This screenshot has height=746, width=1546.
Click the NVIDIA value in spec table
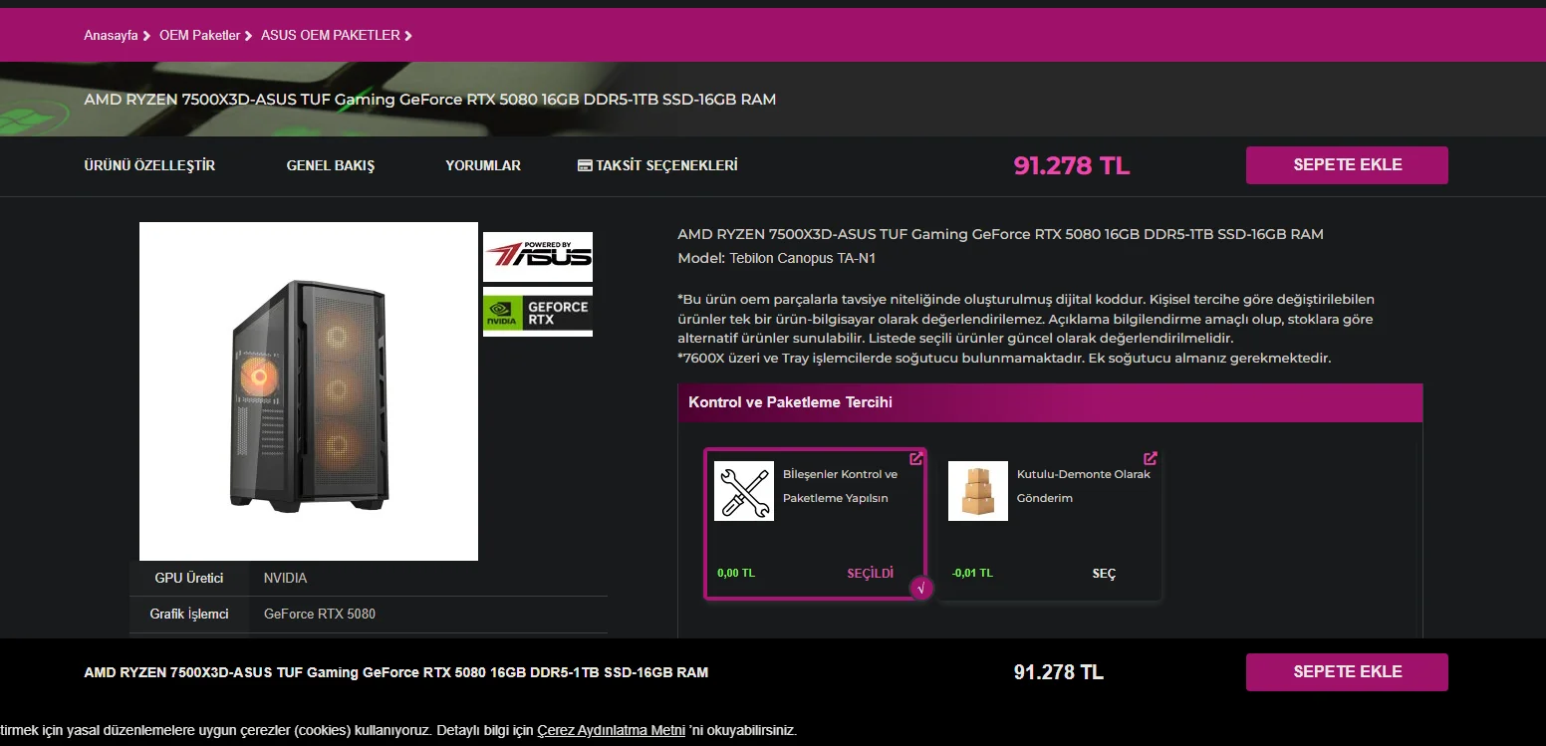pyautogui.click(x=285, y=578)
